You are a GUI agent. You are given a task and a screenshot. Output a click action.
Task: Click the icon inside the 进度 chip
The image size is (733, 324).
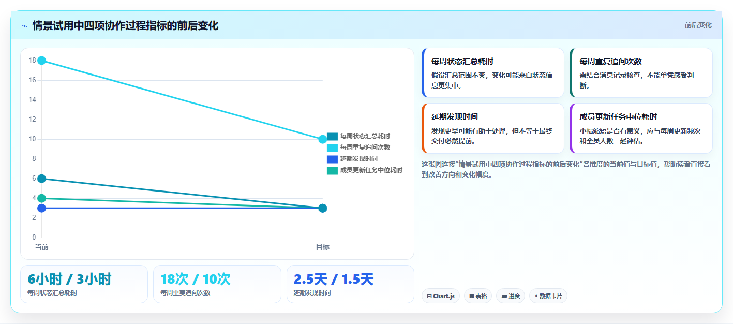[504, 297]
